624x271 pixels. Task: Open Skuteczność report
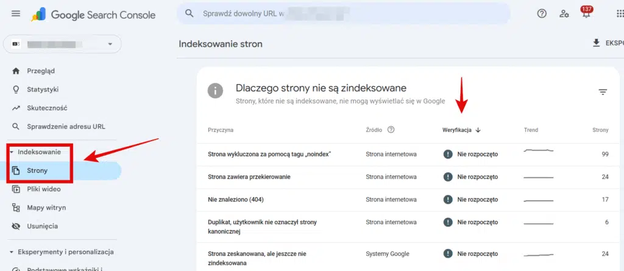(47, 108)
